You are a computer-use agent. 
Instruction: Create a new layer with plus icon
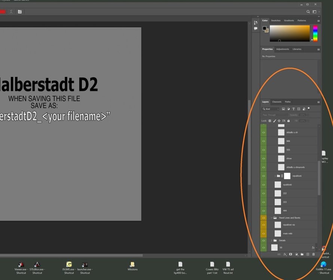(x=308, y=254)
